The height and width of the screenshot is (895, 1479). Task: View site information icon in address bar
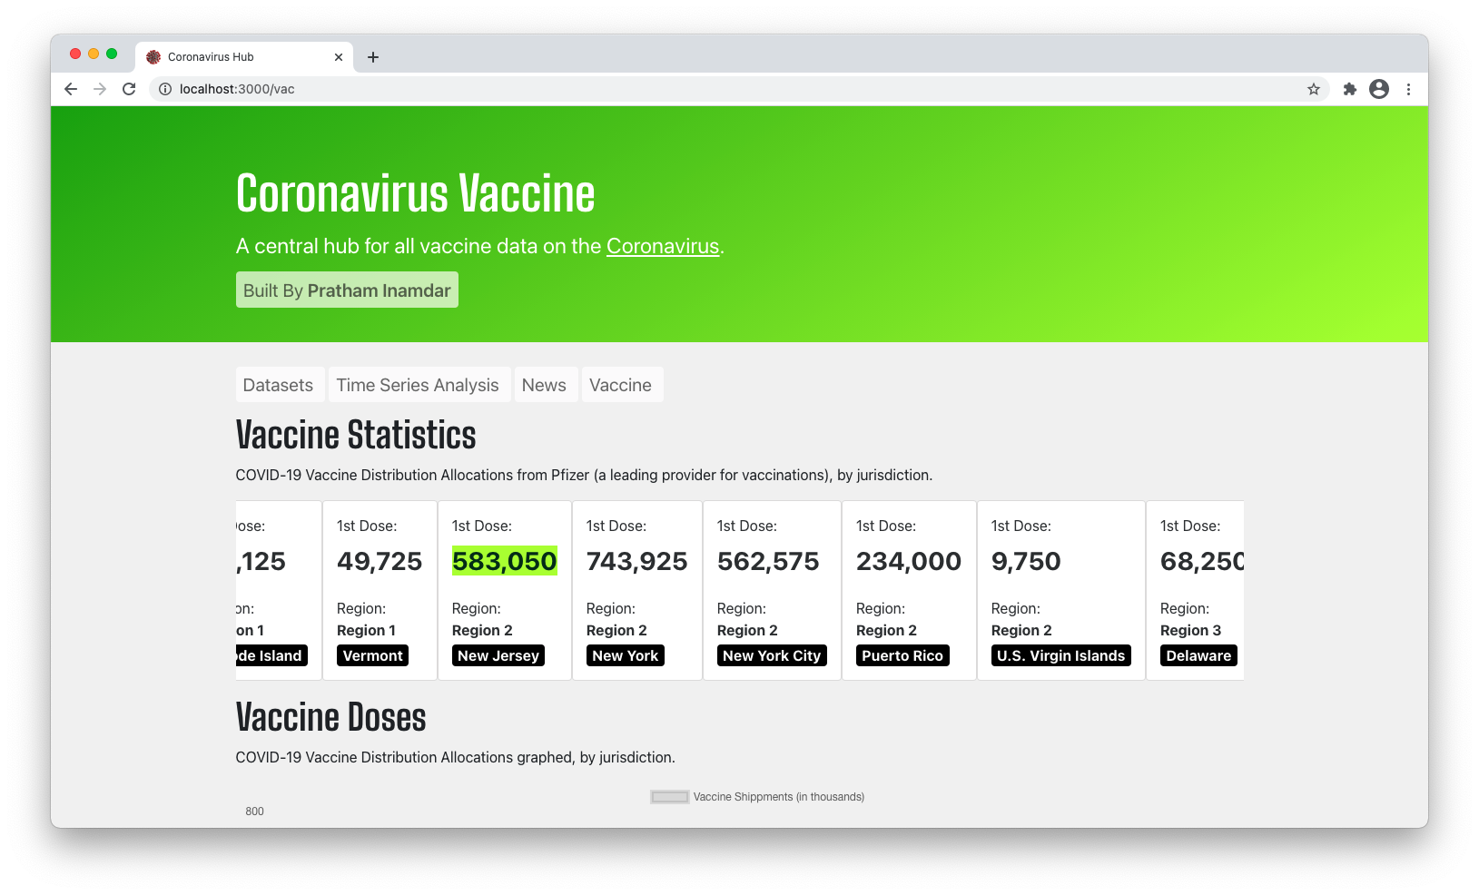click(x=165, y=89)
